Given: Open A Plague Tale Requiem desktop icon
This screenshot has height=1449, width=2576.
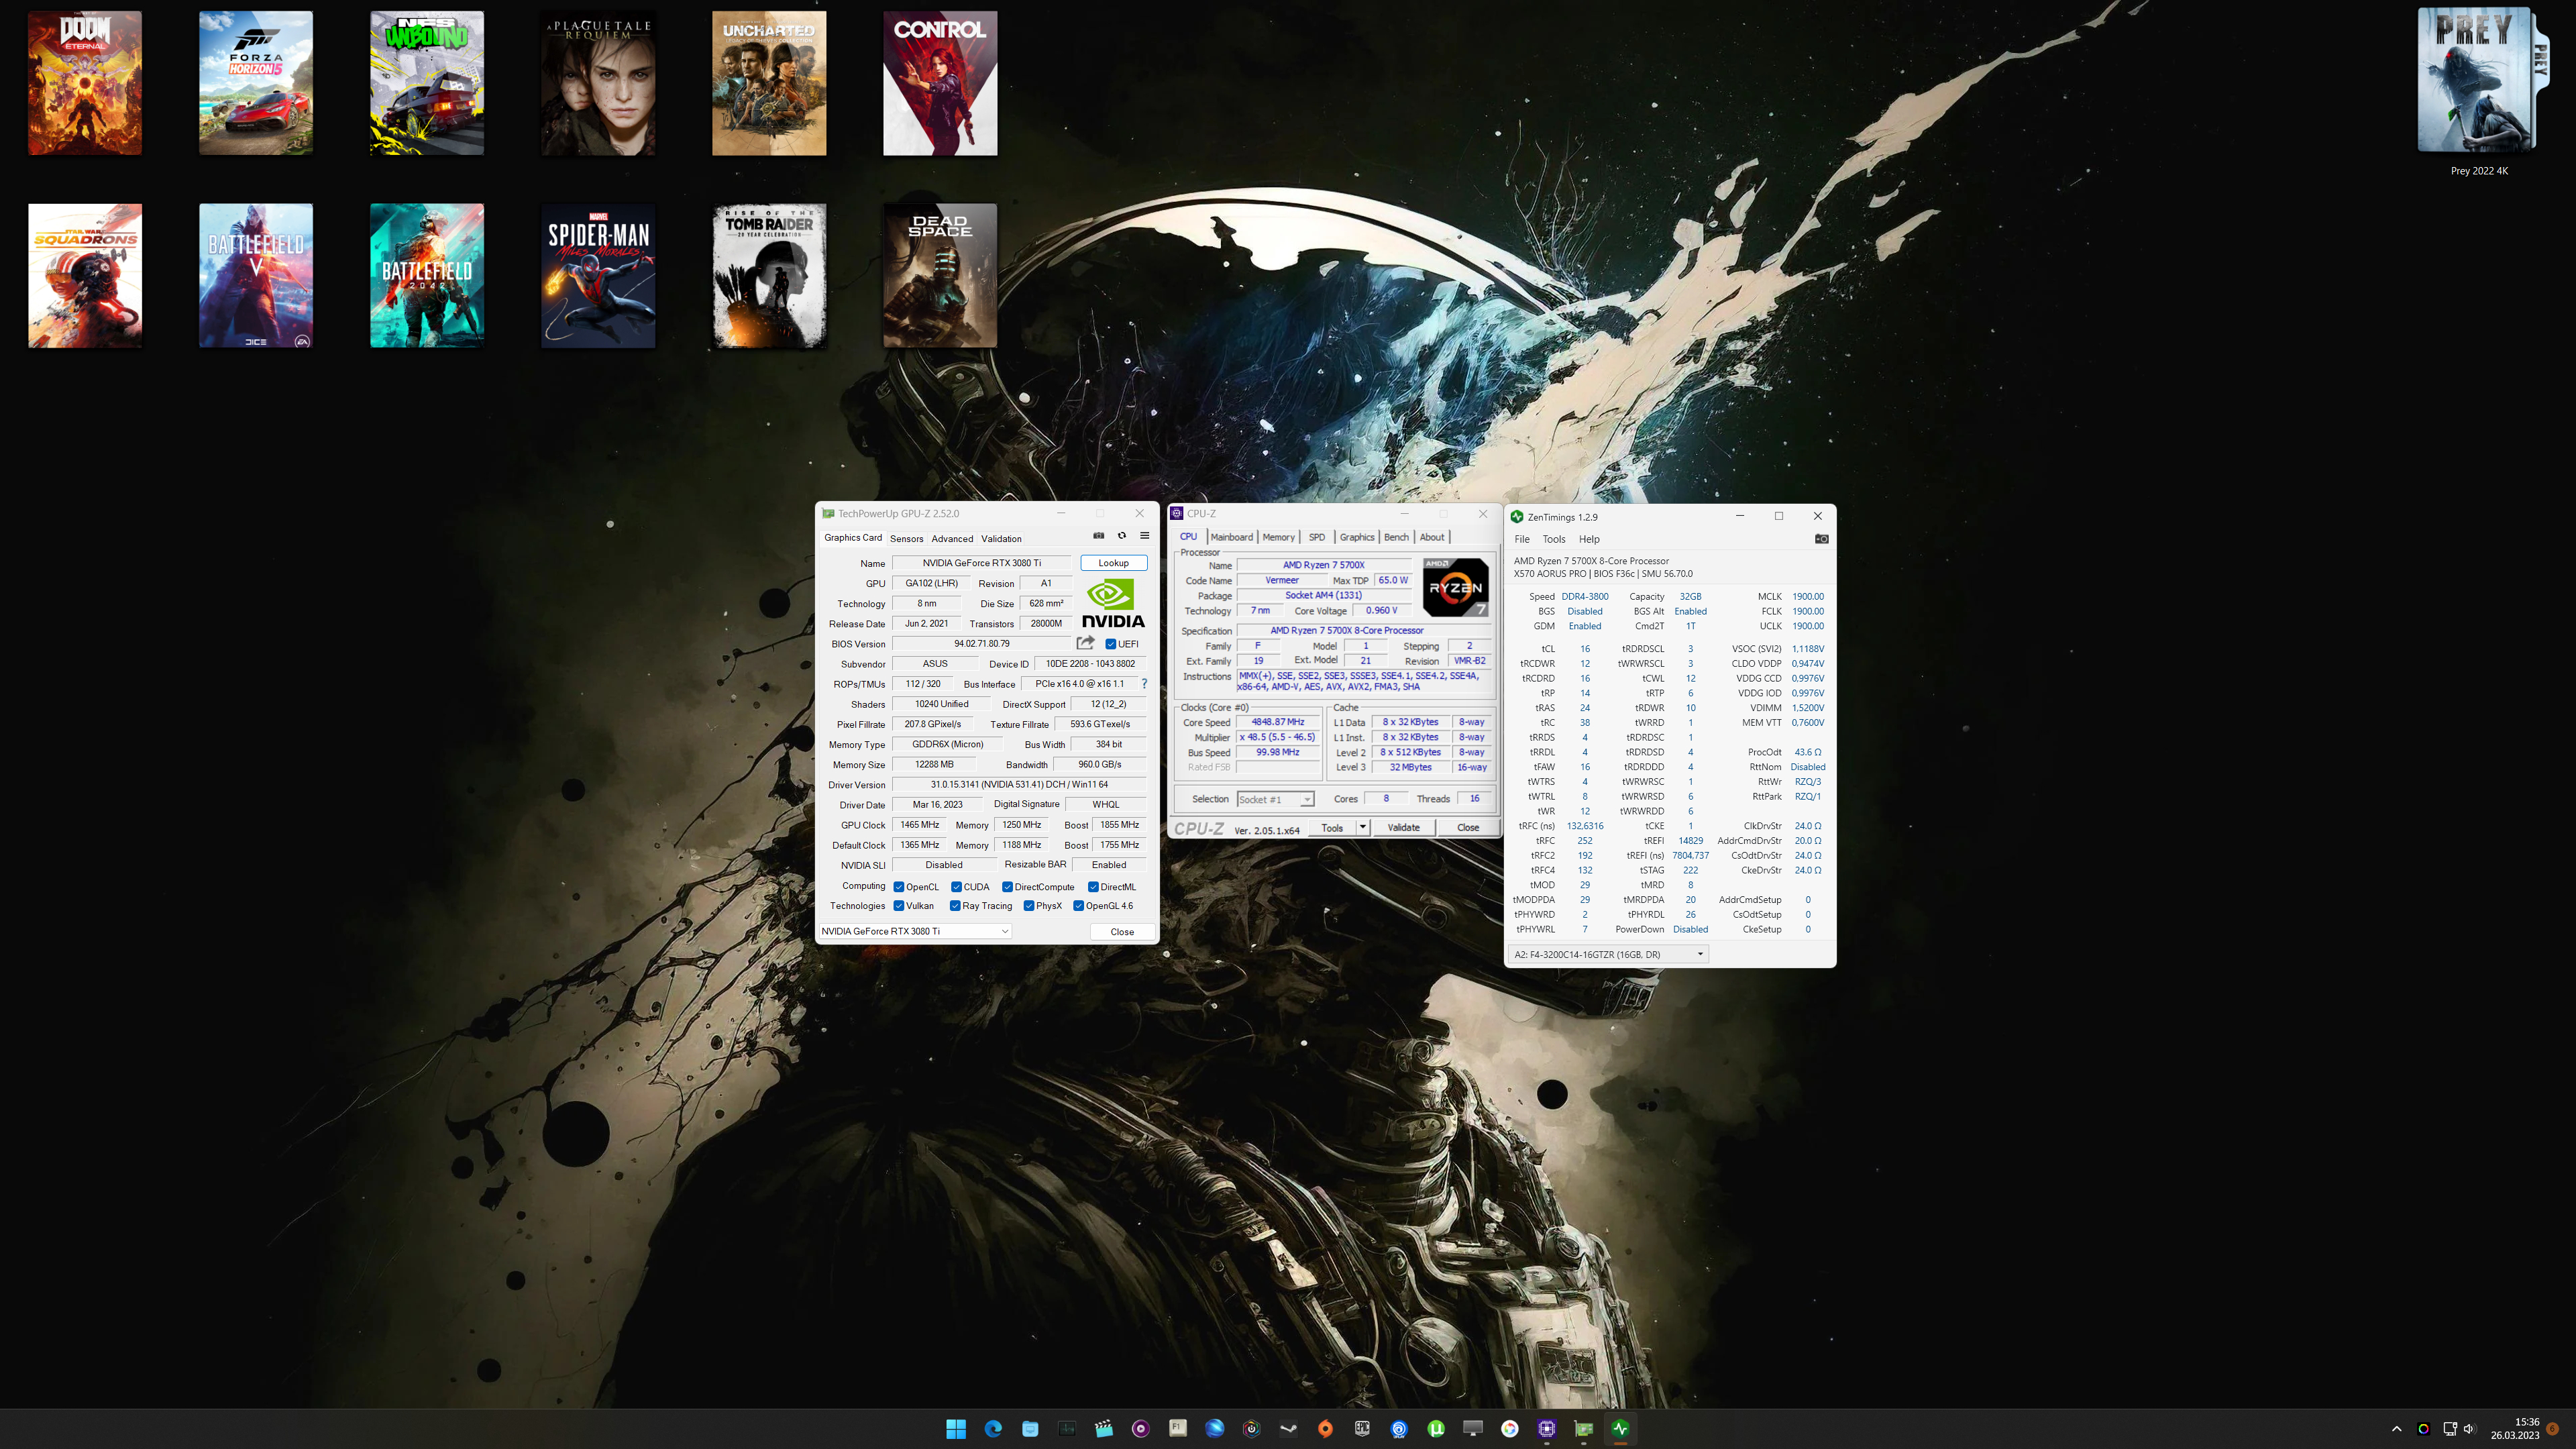Looking at the screenshot, I should (598, 83).
